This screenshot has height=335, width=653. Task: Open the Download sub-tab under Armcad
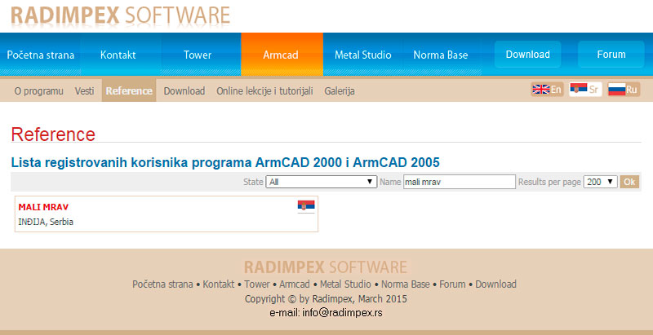(x=184, y=90)
